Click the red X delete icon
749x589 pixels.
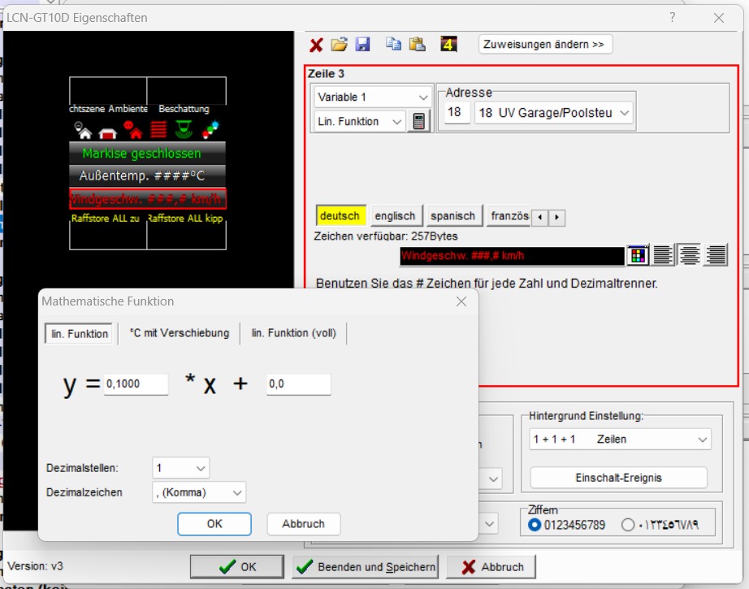click(x=316, y=45)
